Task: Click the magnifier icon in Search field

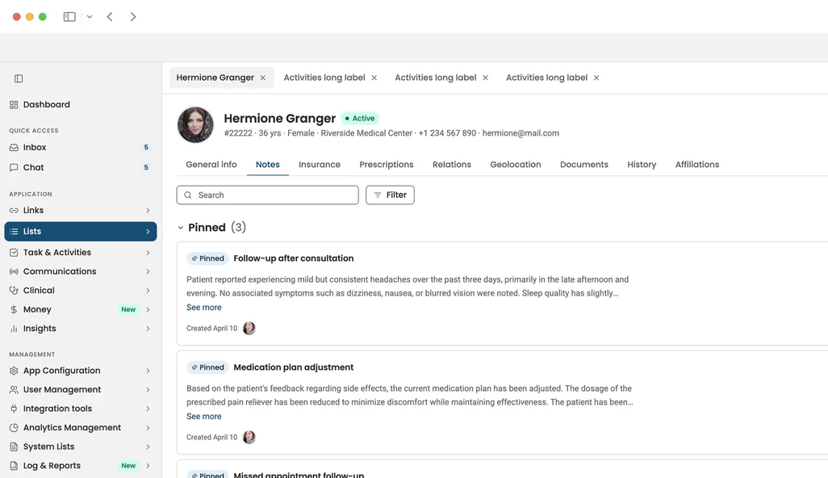Action: coord(188,195)
